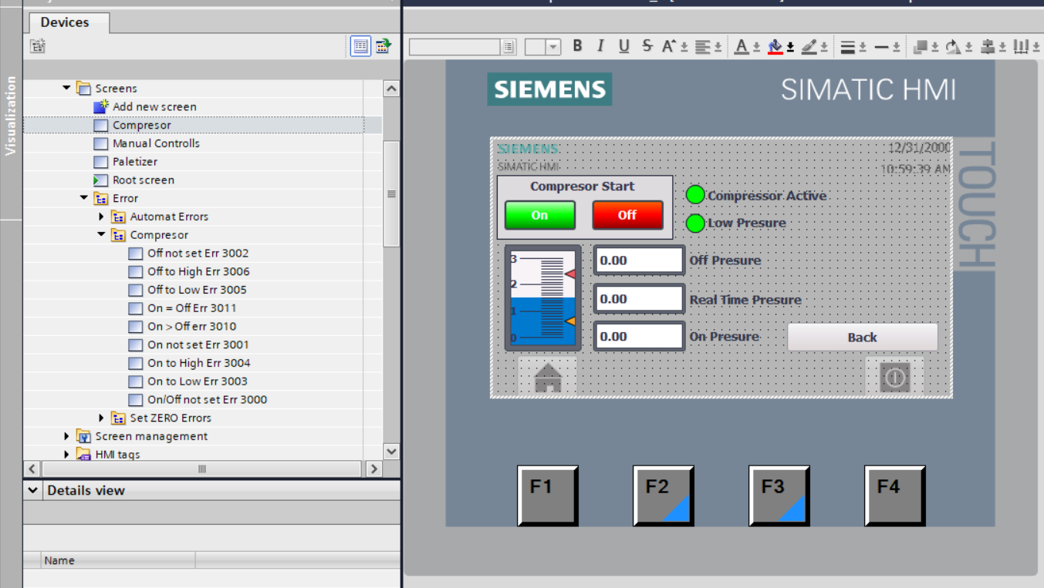The width and height of the screenshot is (1044, 588).
Task: Click the On Presure value field
Action: pyautogui.click(x=639, y=337)
